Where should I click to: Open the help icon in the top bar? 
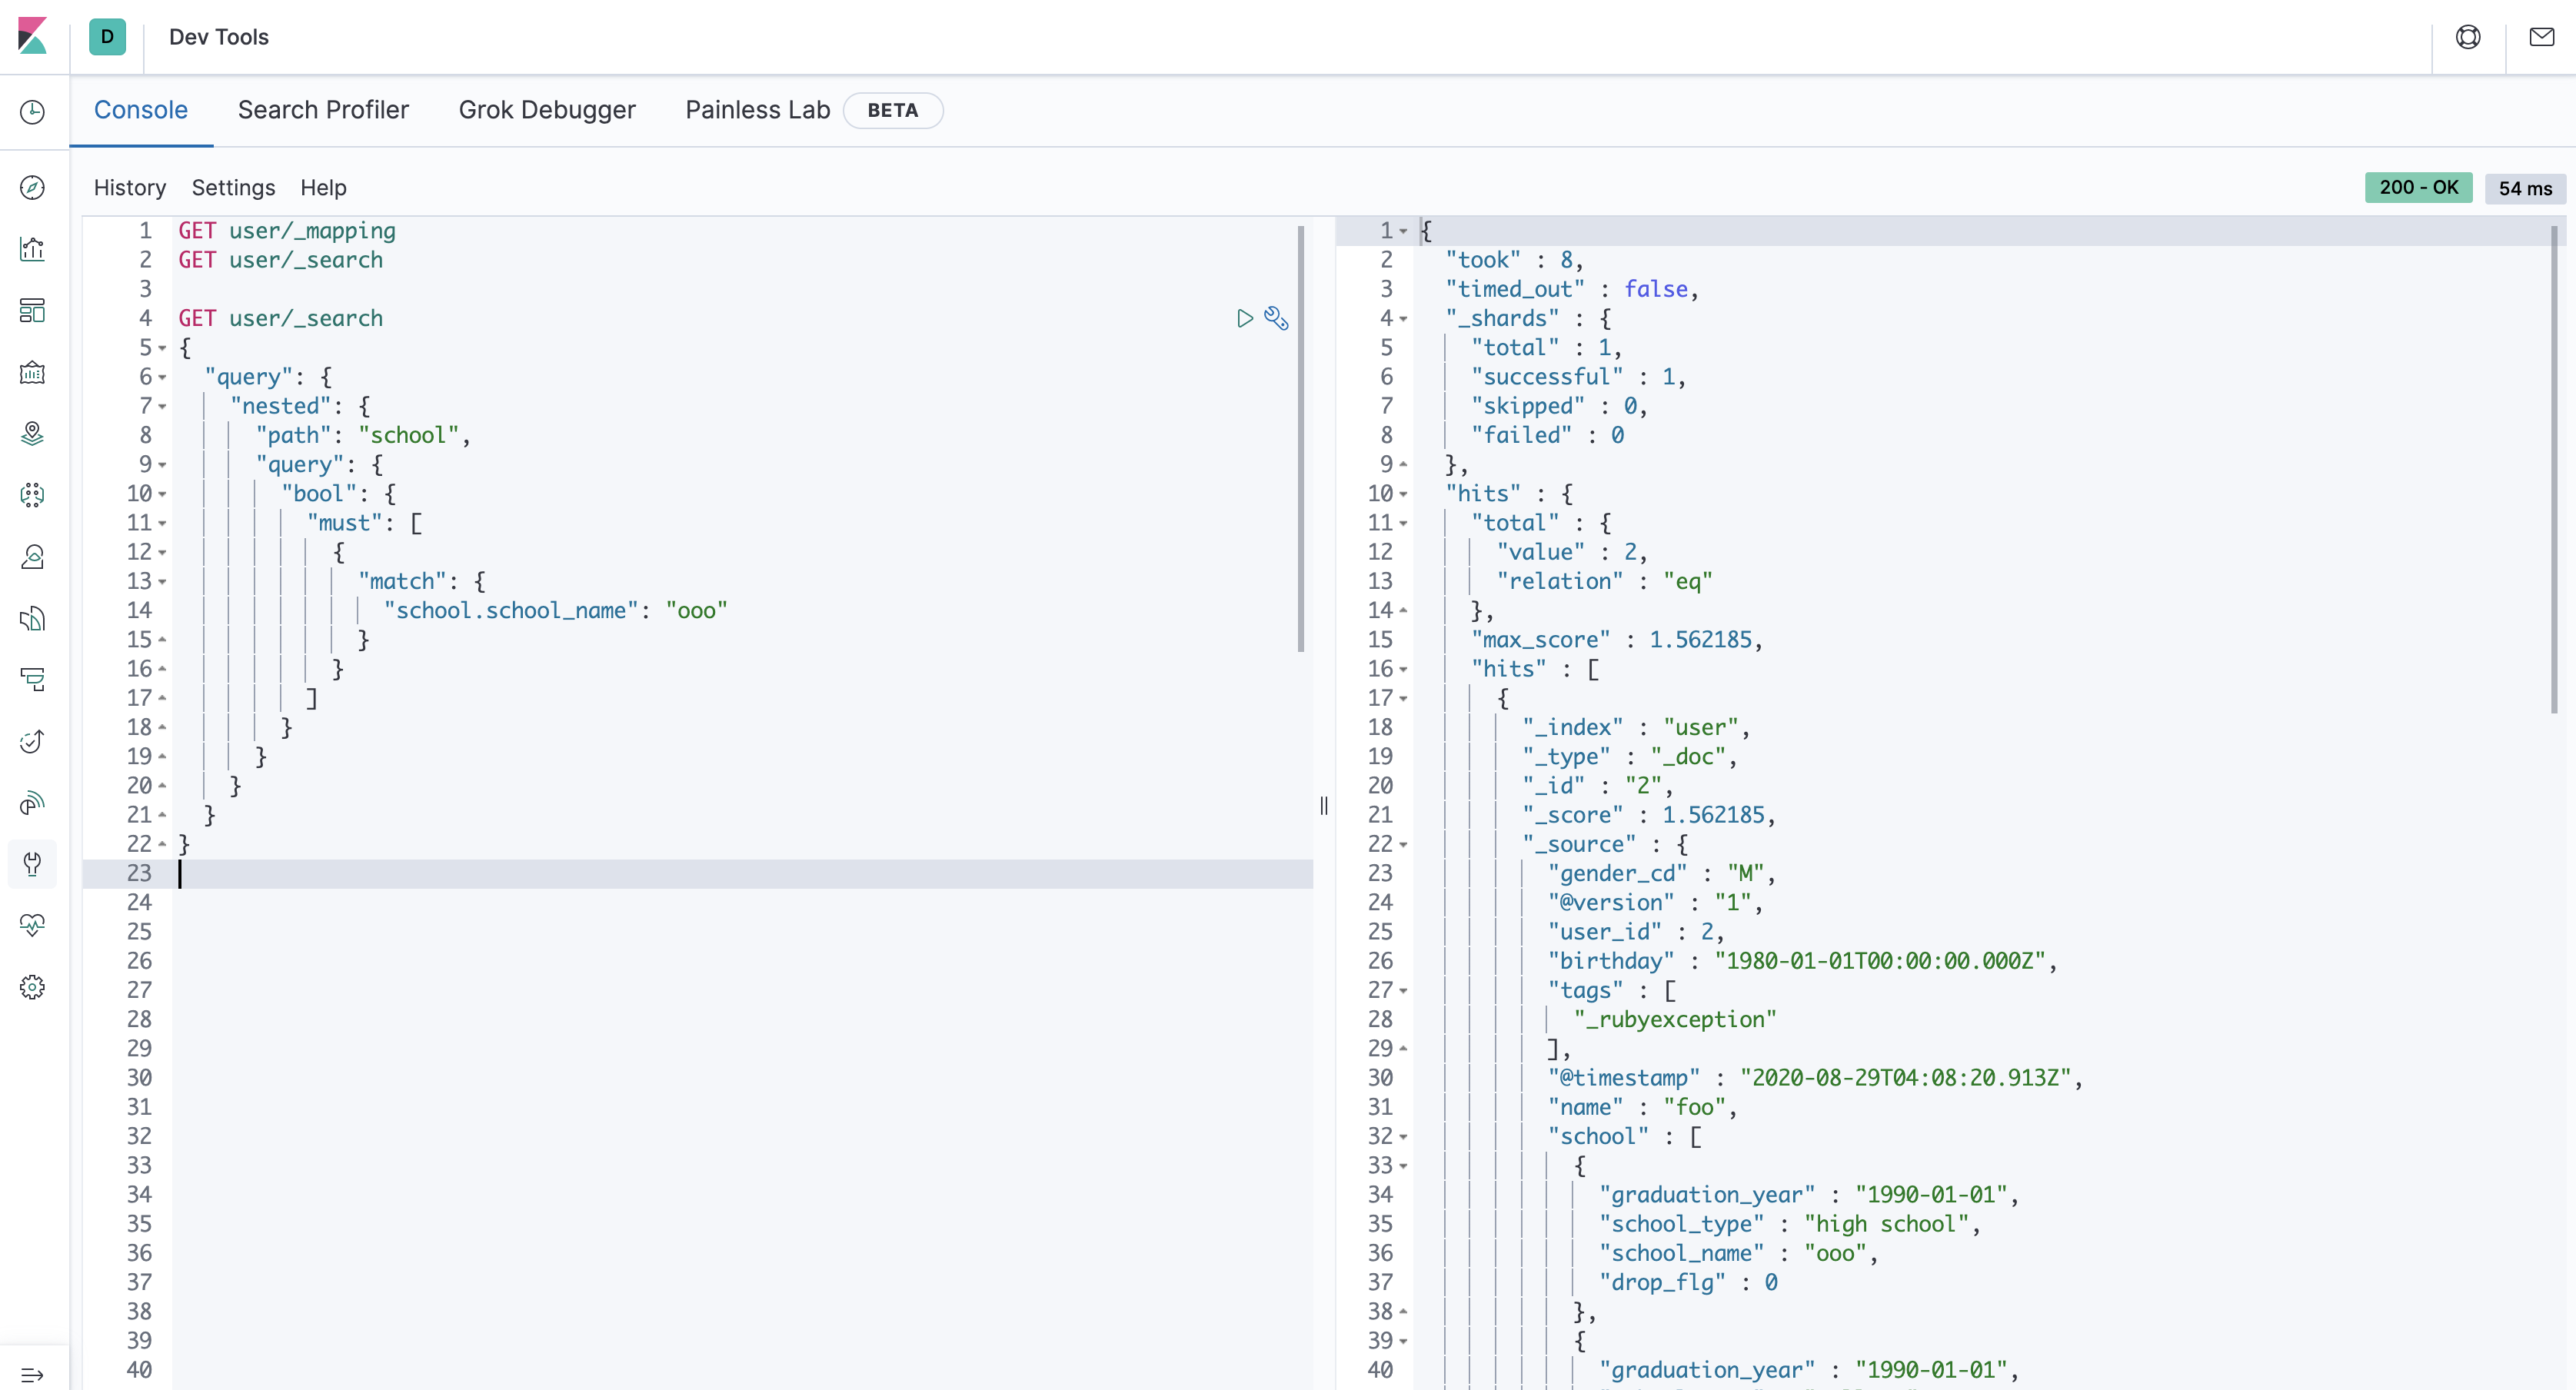(x=2469, y=37)
